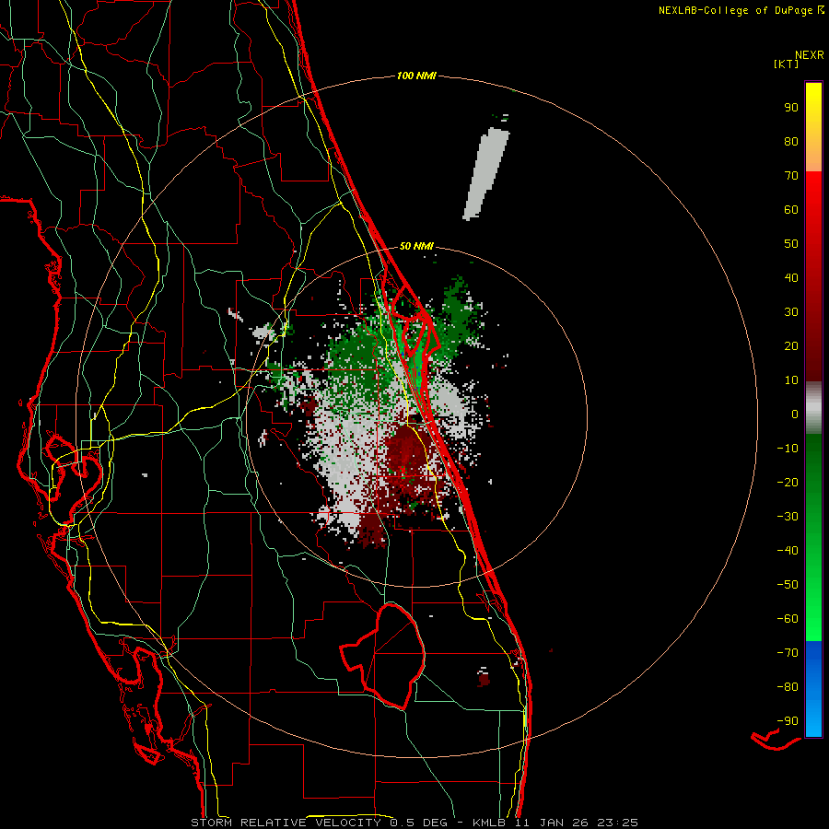Image resolution: width=829 pixels, height=829 pixels.
Task: Click the elongated gray echo northeast of the radar
Action: point(486,173)
